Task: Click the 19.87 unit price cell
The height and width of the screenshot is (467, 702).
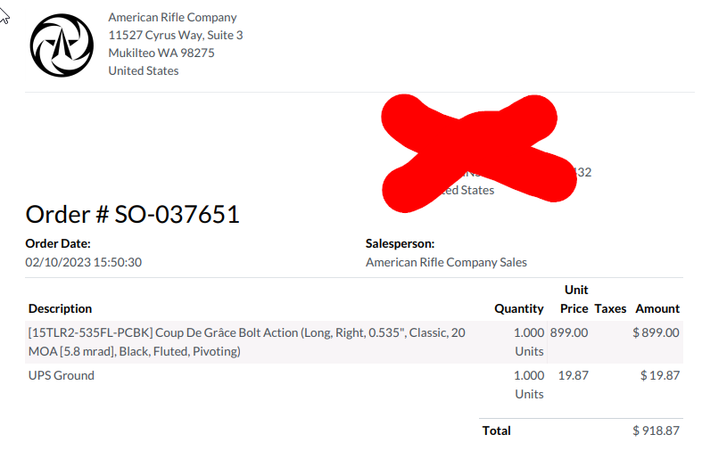Action: click(x=573, y=375)
